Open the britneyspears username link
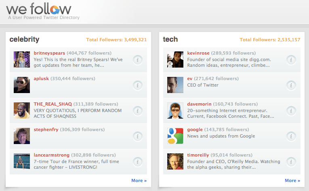The height and width of the screenshot is (191, 309). coord(49,53)
